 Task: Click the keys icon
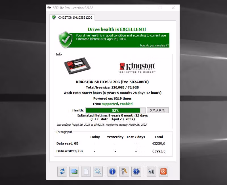pyautogui.click(x=124, y=172)
